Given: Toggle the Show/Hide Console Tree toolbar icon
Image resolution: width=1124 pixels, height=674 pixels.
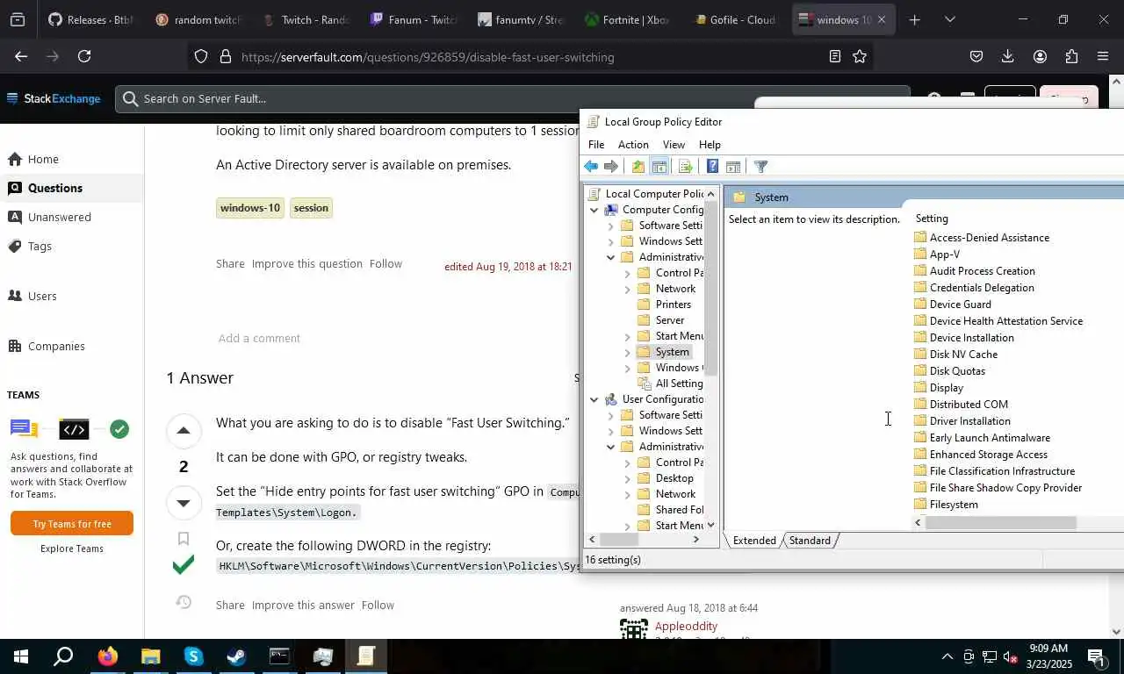Looking at the screenshot, I should tap(659, 167).
